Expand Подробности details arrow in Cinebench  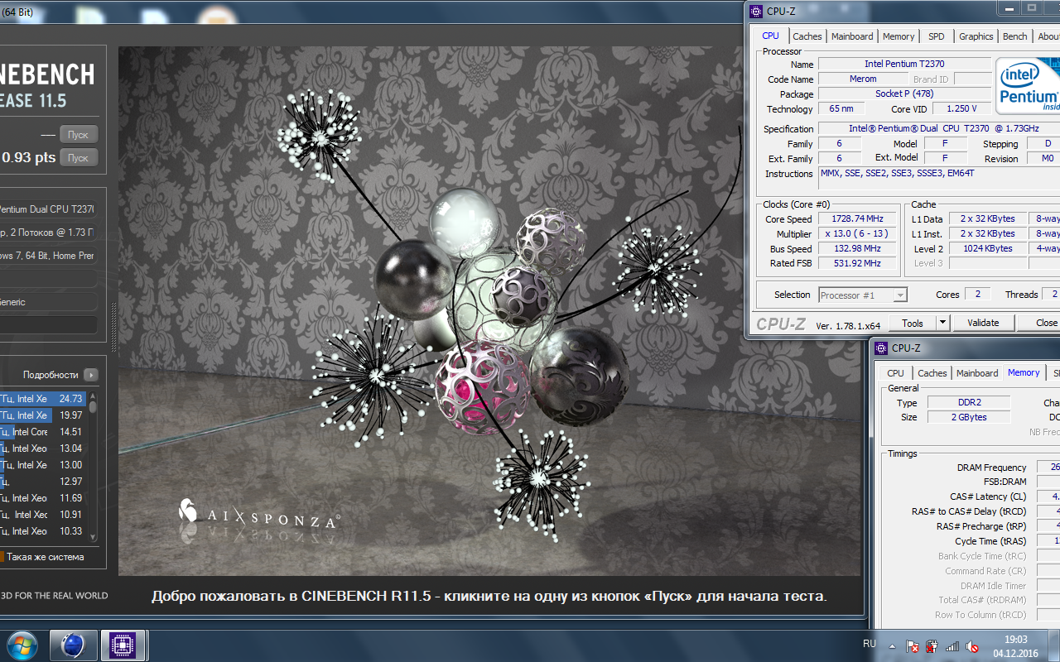(x=91, y=375)
